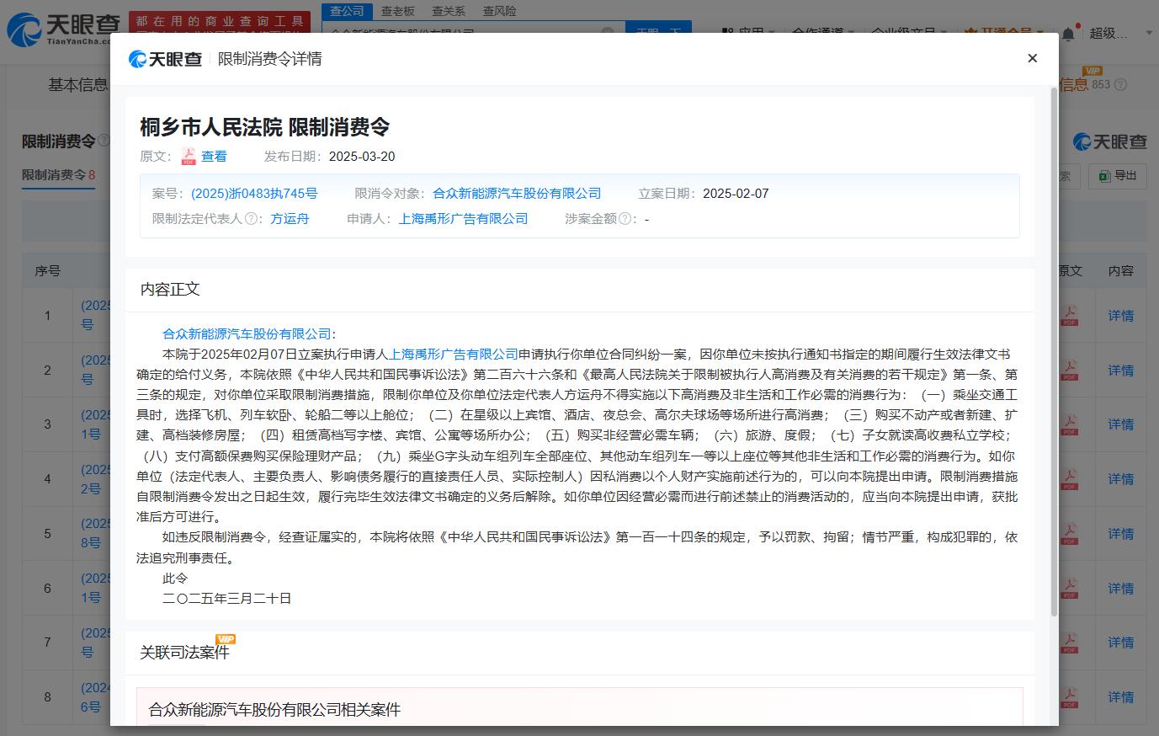Switch to the 查公司 search tab
Image resolution: width=1159 pixels, height=736 pixels.
347,11
